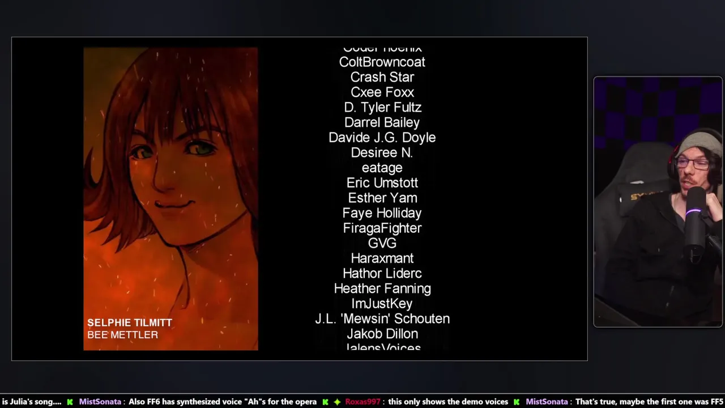The image size is (725, 408).
Task: Select the credit name 'Faye Holliday'
Action: pyautogui.click(x=382, y=213)
